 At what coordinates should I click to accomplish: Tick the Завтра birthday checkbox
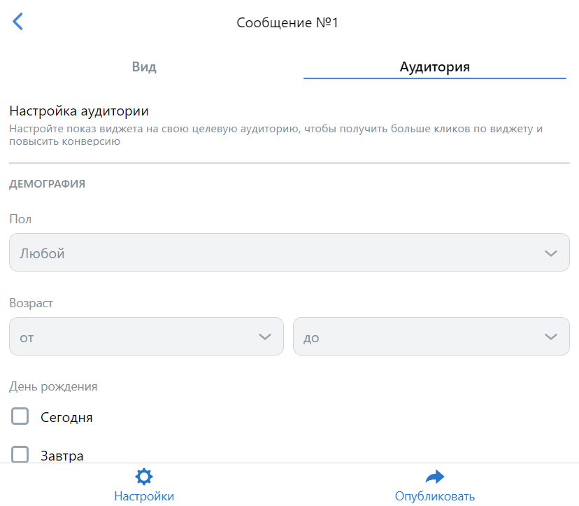[x=20, y=454]
